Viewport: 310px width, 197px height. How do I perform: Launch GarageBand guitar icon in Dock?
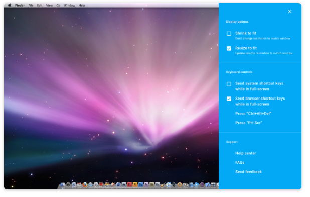163,185
